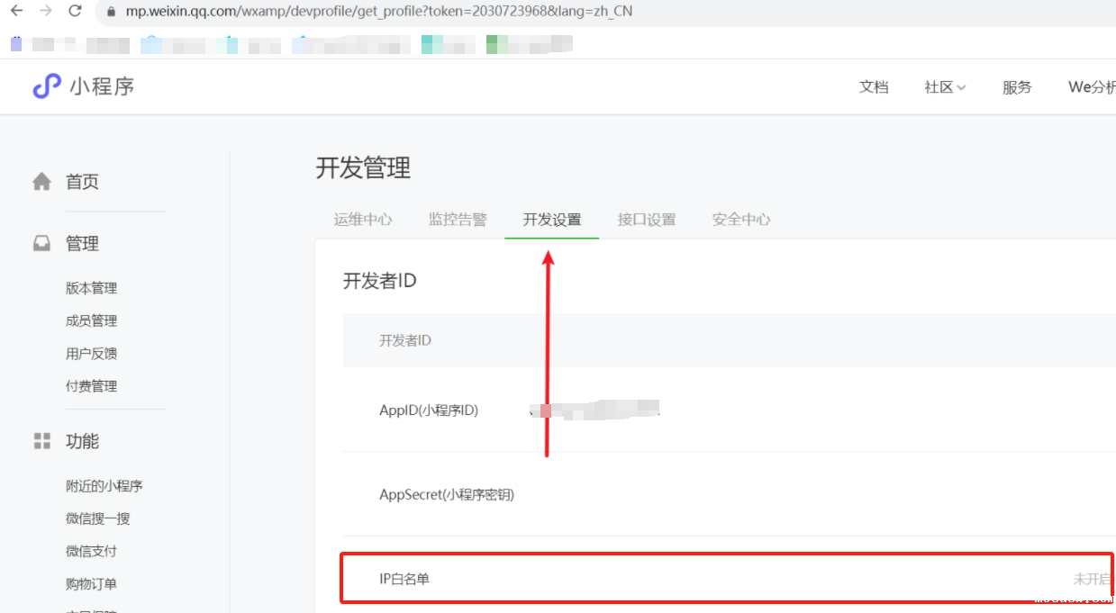Reload the page with refresh icon
Screen dimensions: 1116x613
(x=75, y=12)
